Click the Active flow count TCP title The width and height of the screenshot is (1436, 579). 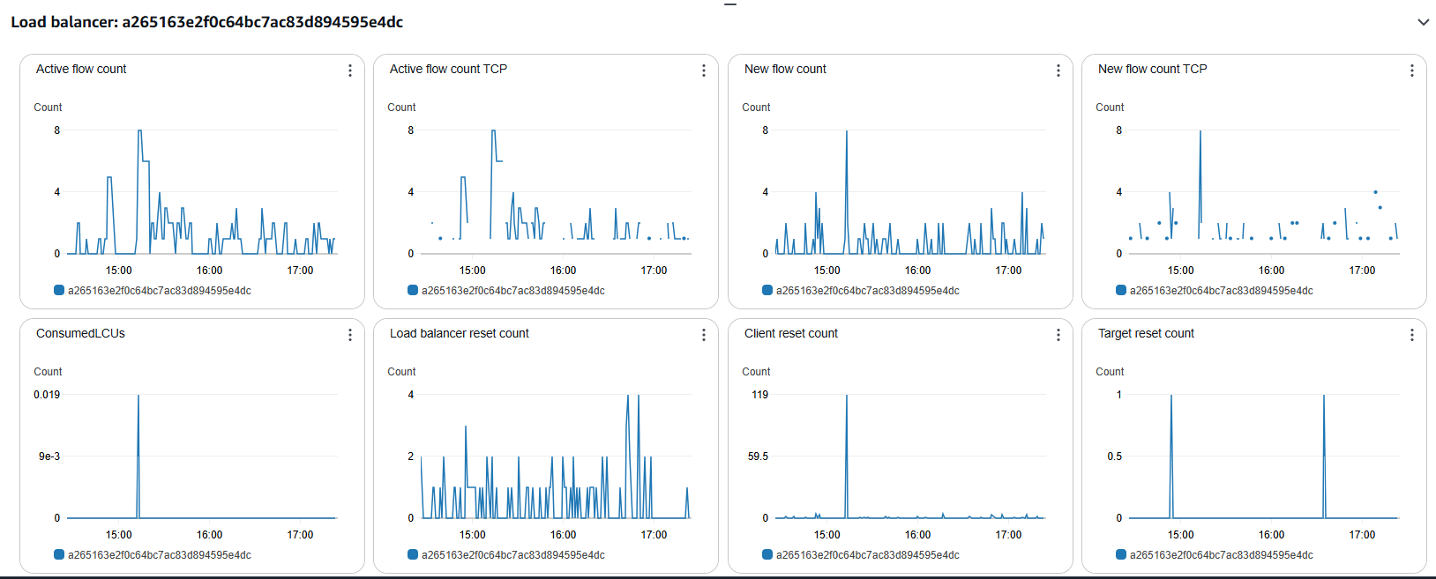pyautogui.click(x=448, y=69)
